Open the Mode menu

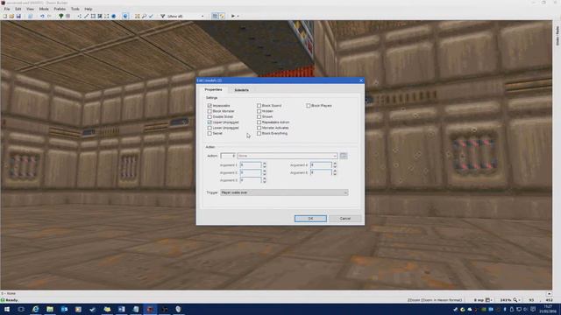pyautogui.click(x=44, y=9)
